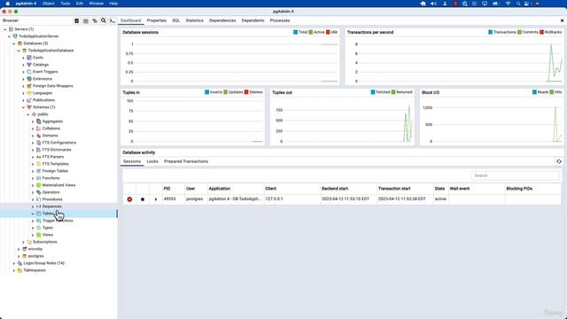Image resolution: width=567 pixels, height=319 pixels.
Task: Click the Wi-Fi status icon
Action: pos(508,4)
